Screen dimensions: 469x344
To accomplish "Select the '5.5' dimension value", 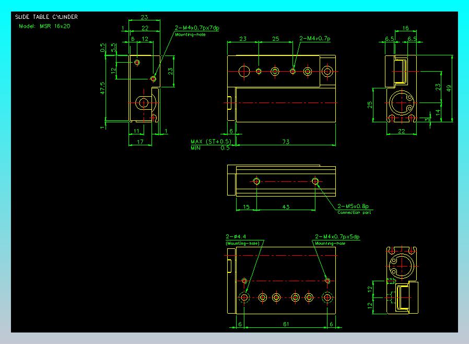I will [113, 48].
